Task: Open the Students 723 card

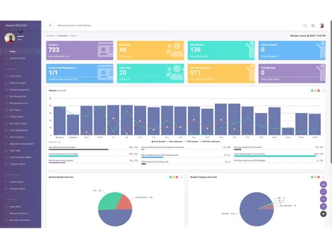Action: 80,50
